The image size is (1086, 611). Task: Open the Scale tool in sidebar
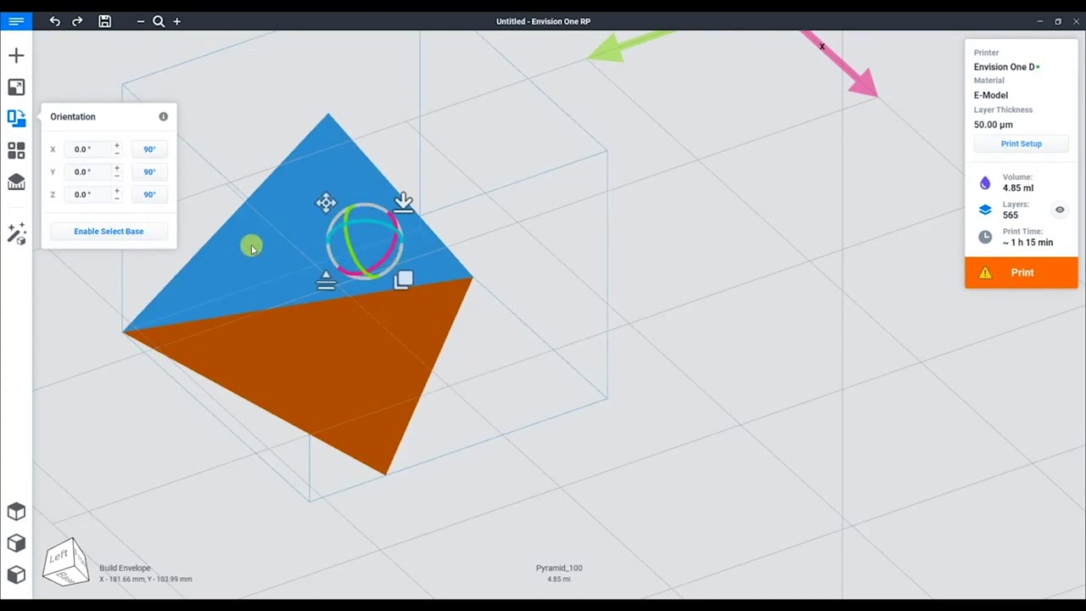coord(16,87)
